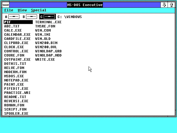Select PIFEDIT.EXE file
177x133 pixels.
tap(16, 89)
